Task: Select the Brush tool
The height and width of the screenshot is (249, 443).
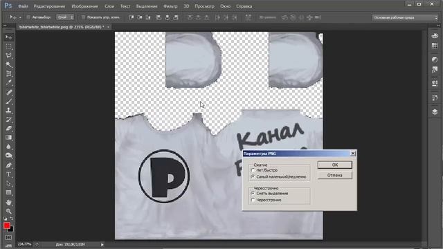Action: 8,101
